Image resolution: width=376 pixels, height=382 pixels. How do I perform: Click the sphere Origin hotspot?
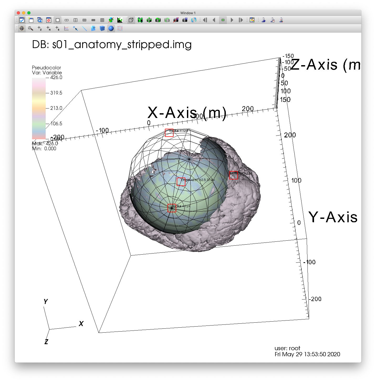181,182
